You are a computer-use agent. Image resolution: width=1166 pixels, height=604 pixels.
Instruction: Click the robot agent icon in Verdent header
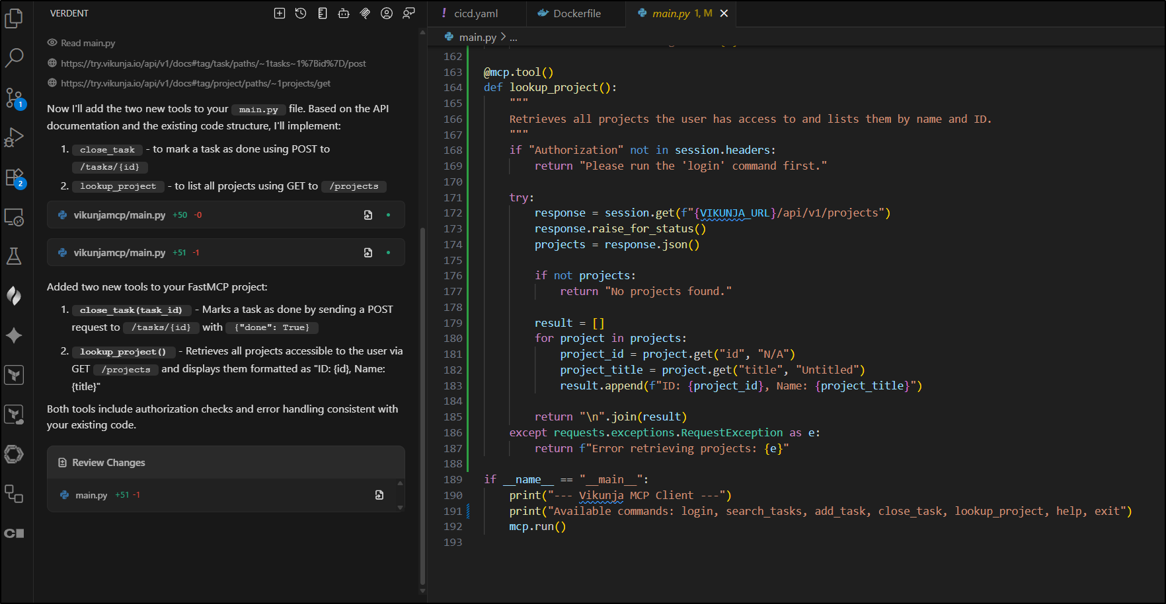[344, 13]
